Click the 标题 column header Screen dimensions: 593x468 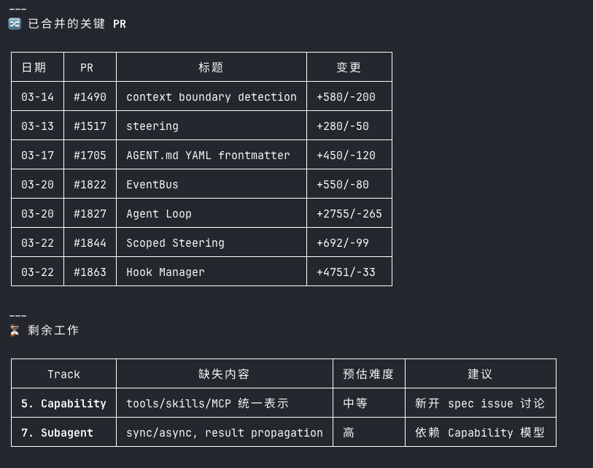[211, 68]
